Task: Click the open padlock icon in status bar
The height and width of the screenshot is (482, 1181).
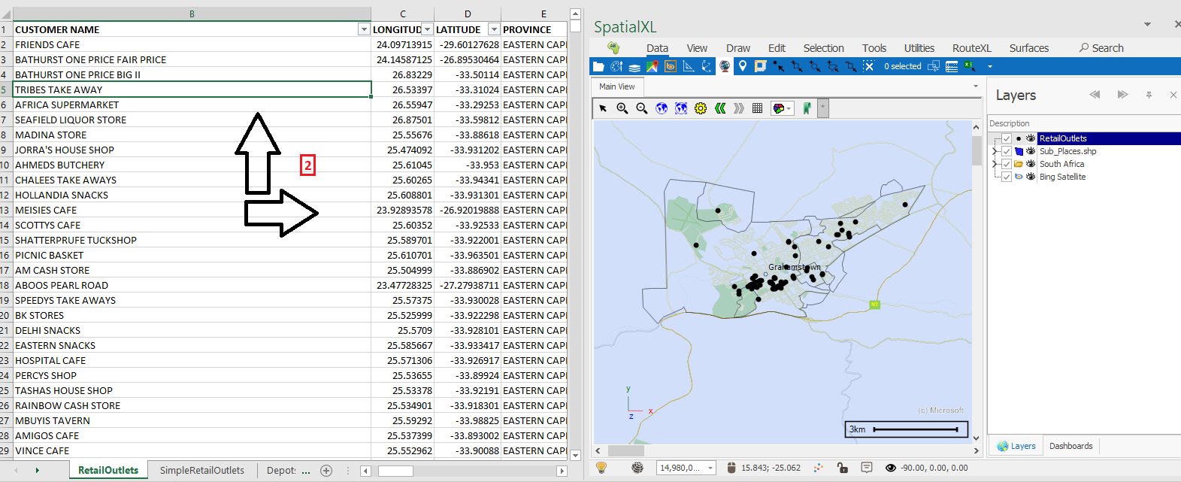Action: (x=842, y=468)
